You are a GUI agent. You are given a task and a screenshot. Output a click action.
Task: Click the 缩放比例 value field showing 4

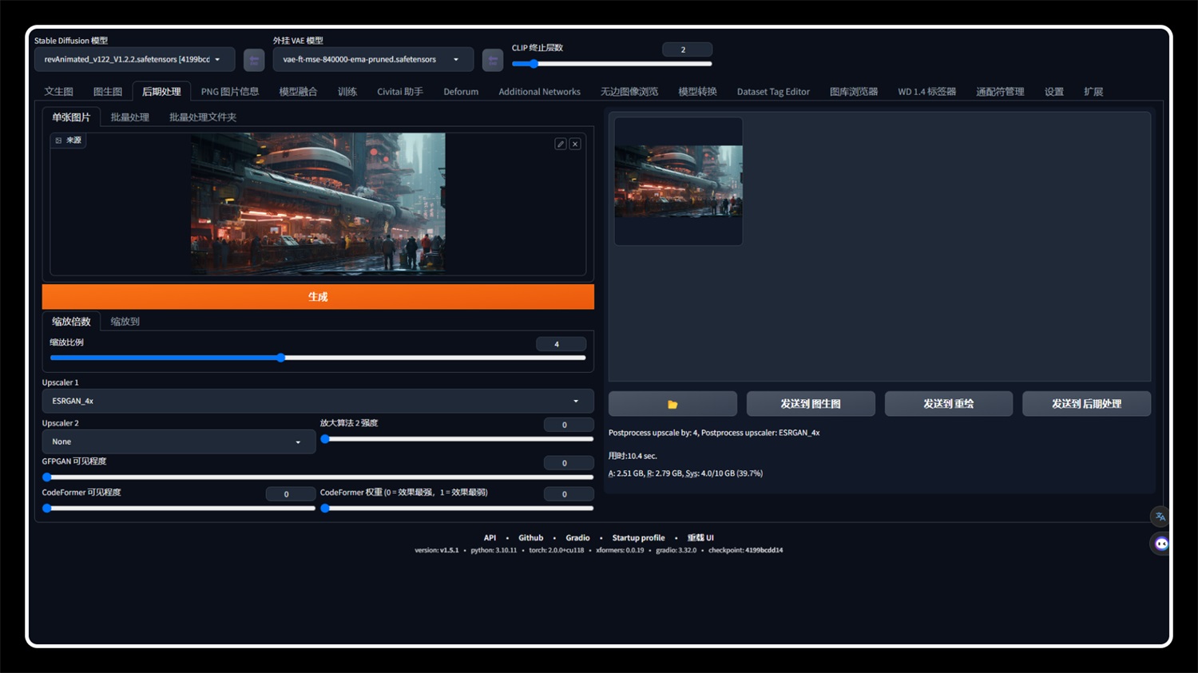click(561, 344)
